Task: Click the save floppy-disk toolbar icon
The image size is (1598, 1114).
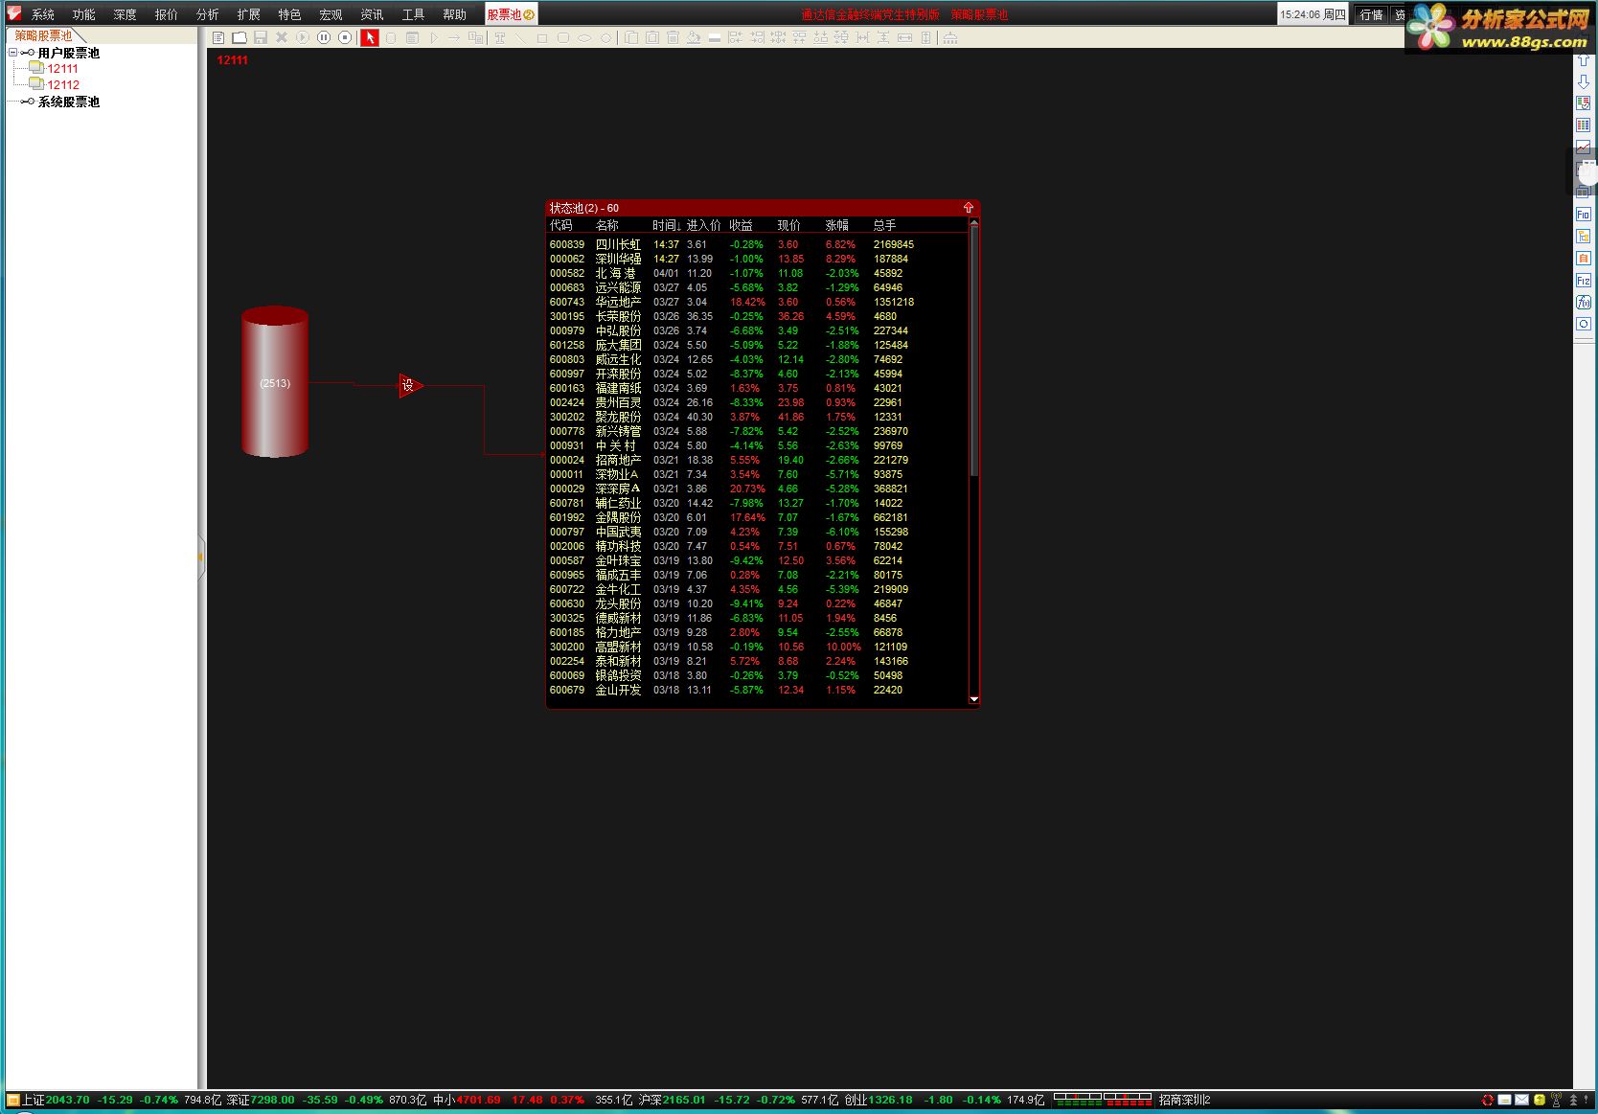Action: coord(261,37)
